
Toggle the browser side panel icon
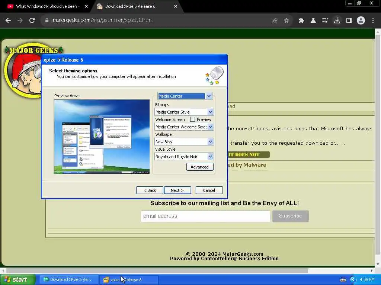[349, 20]
